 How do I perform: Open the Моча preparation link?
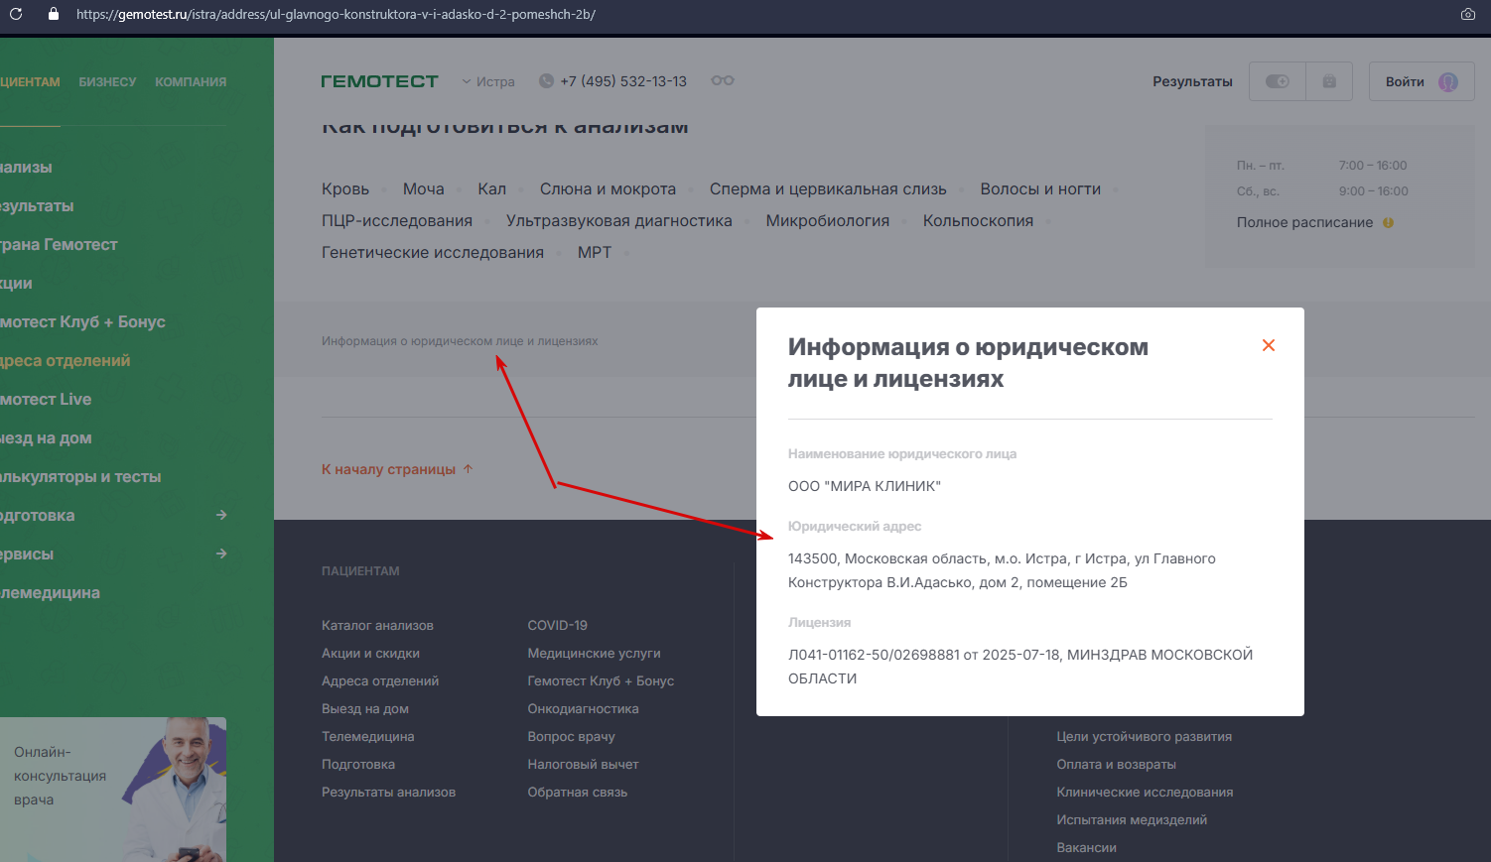point(424,189)
